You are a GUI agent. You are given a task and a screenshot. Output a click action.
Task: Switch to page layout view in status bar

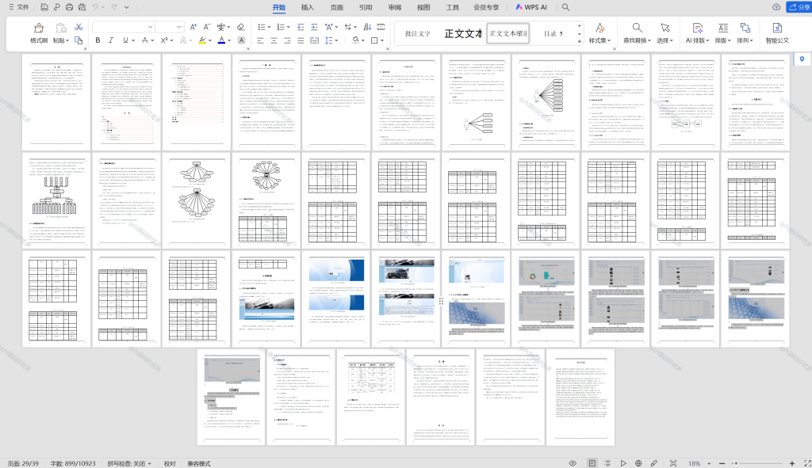coord(592,463)
